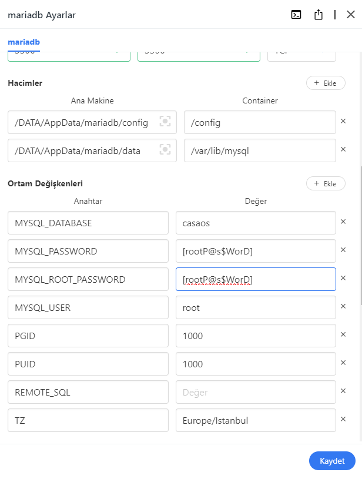Delete the MYSQL_PASSWORD variable
The height and width of the screenshot is (479, 362).
pos(343,250)
